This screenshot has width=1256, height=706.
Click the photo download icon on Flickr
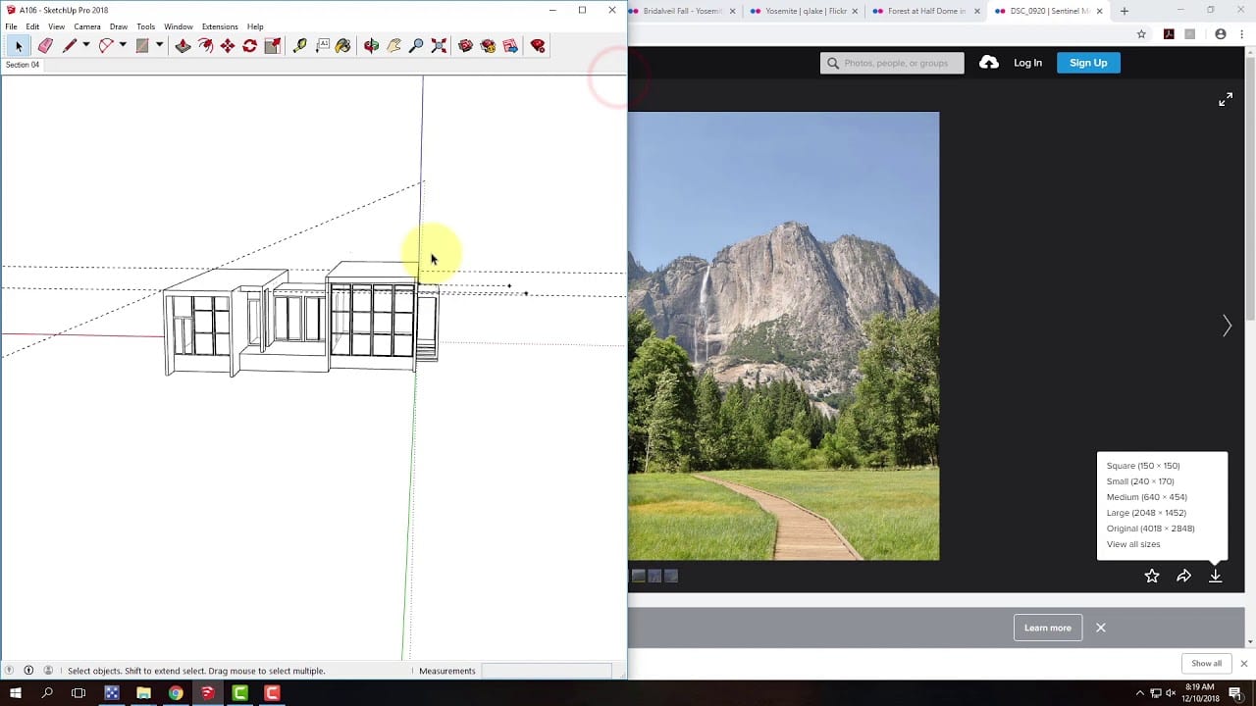coord(1216,577)
